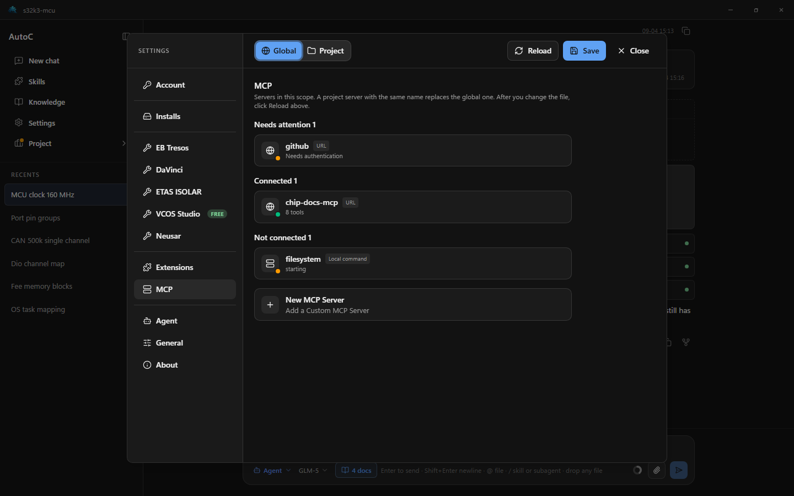
Task: Click the Reload button
Action: point(533,51)
